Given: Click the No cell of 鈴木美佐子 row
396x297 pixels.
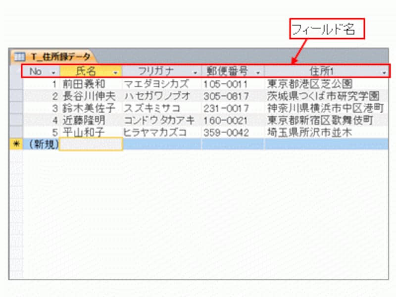Looking at the screenshot, I should pyautogui.click(x=42, y=108).
